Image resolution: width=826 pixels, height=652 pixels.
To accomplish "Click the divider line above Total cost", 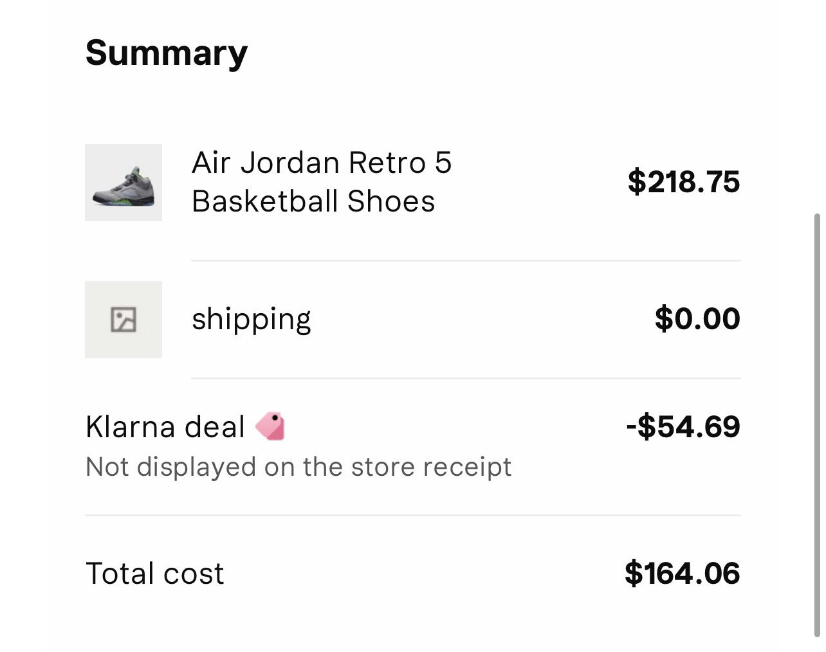I will click(x=413, y=515).
